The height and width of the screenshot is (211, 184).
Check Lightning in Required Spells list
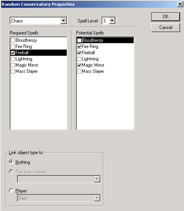pyautogui.click(x=13, y=59)
